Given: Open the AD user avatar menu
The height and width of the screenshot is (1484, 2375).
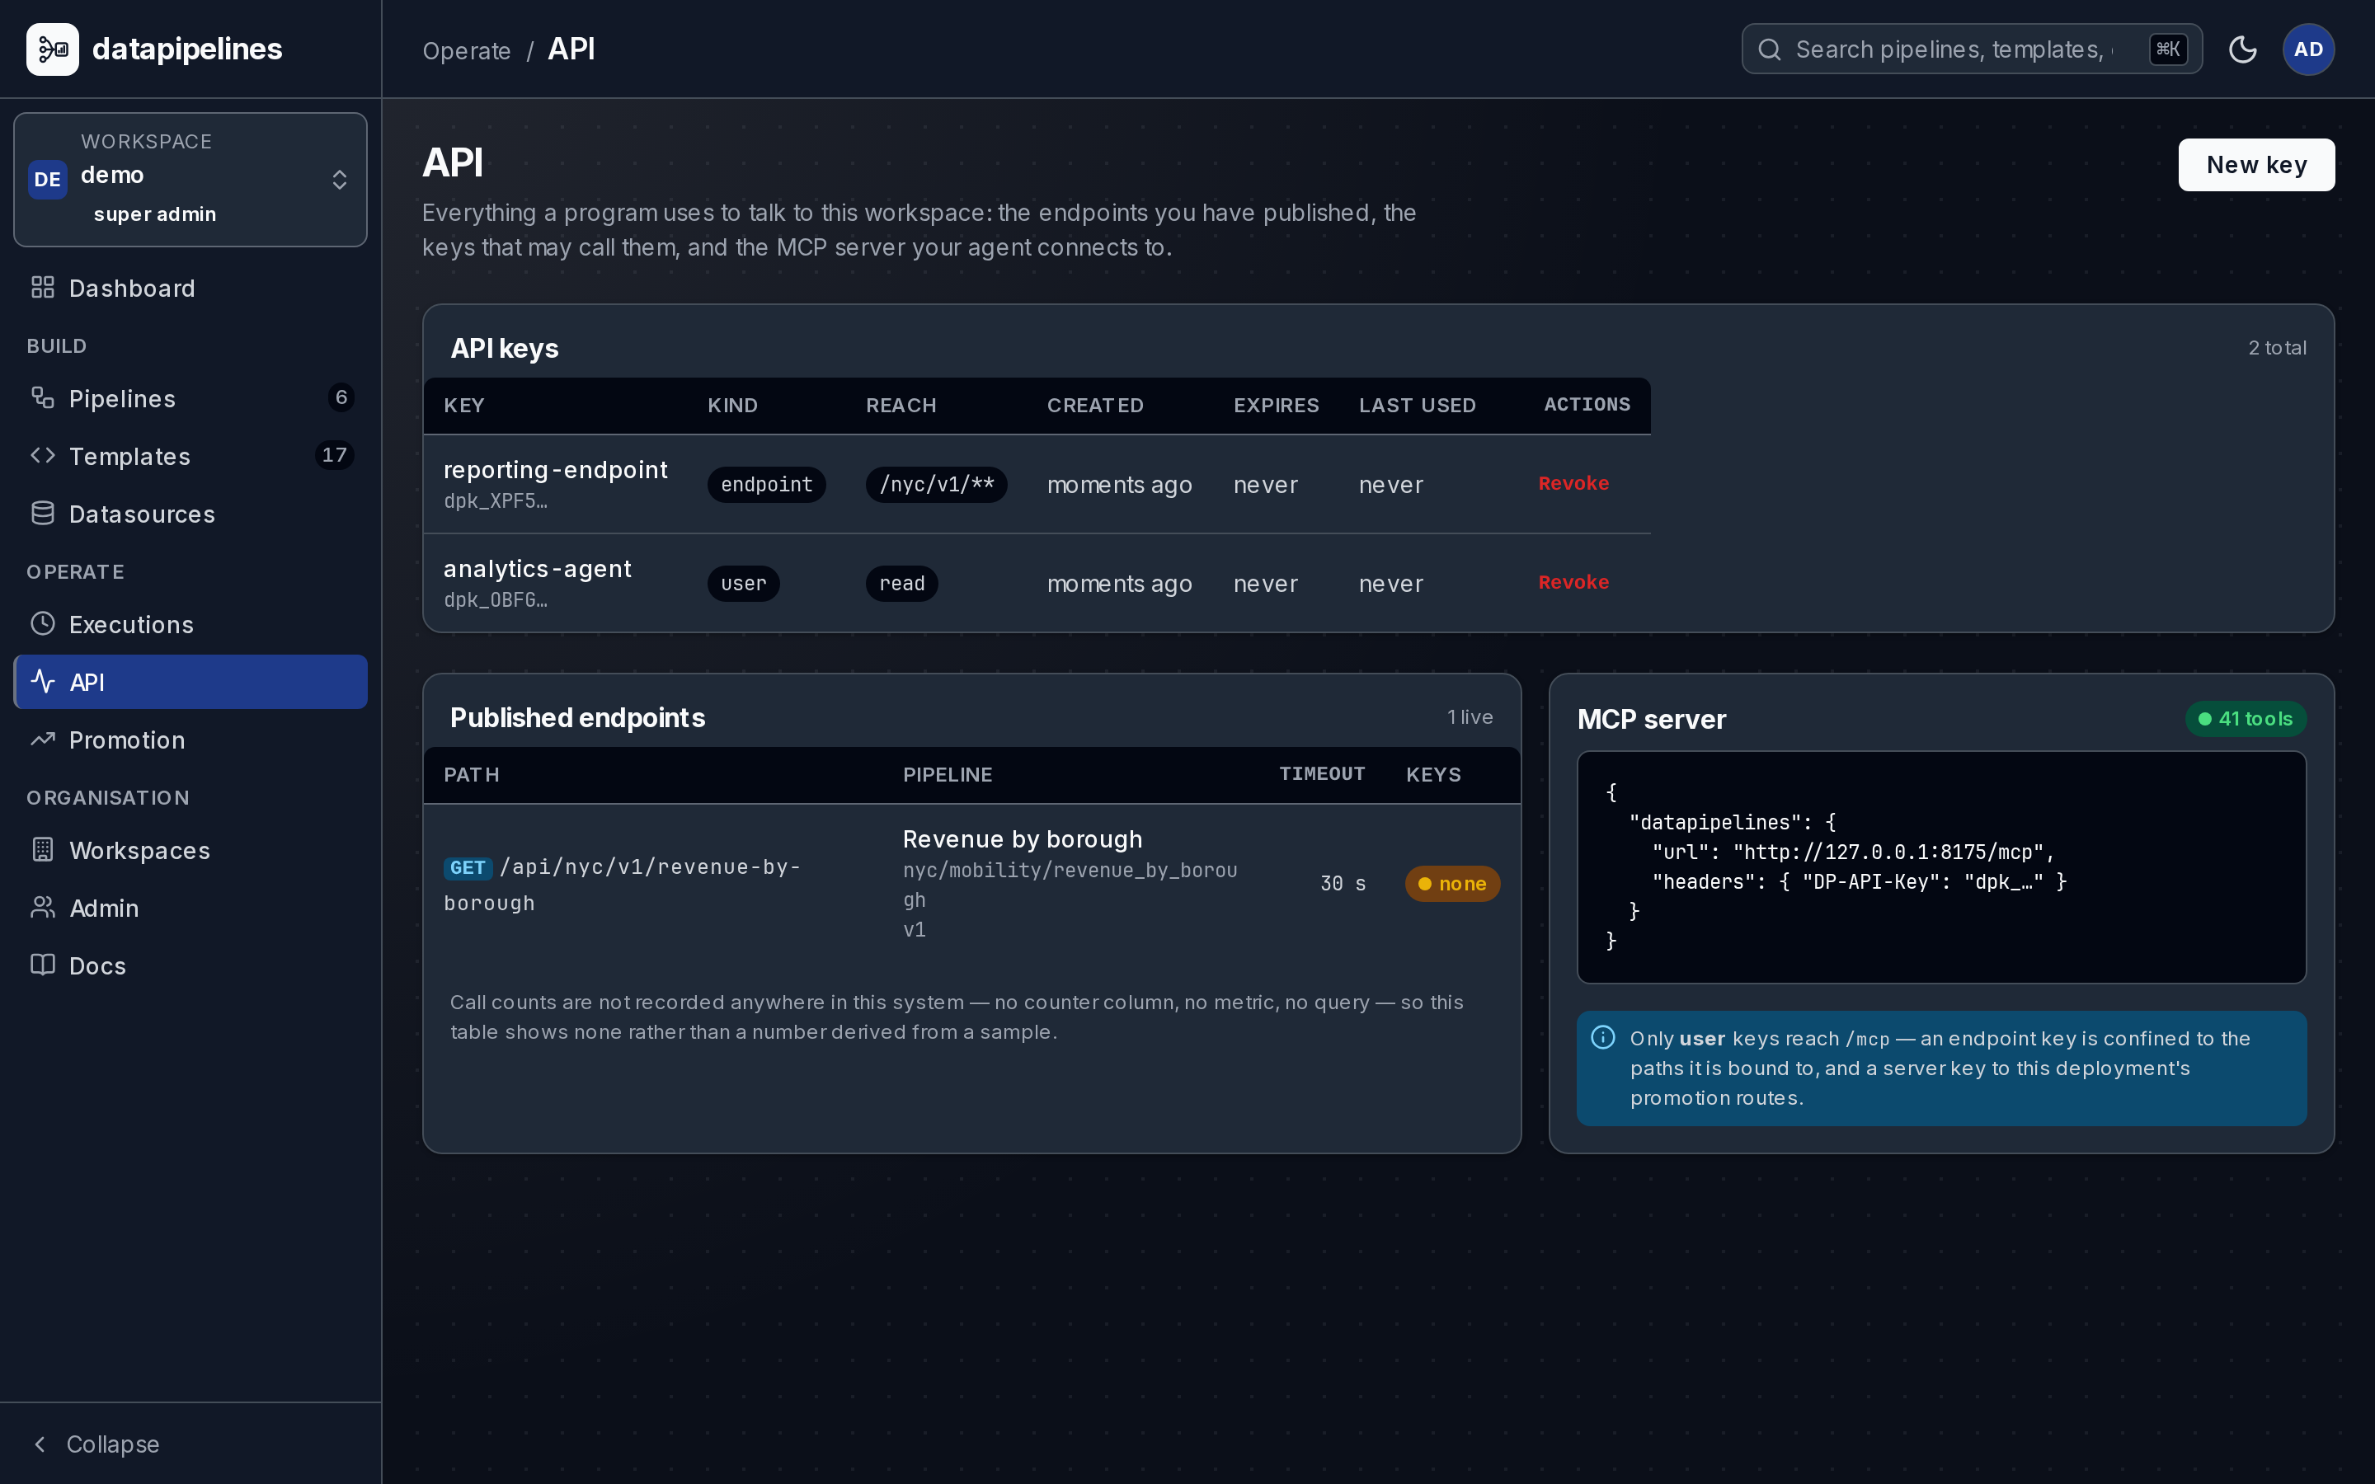Looking at the screenshot, I should click(2308, 49).
